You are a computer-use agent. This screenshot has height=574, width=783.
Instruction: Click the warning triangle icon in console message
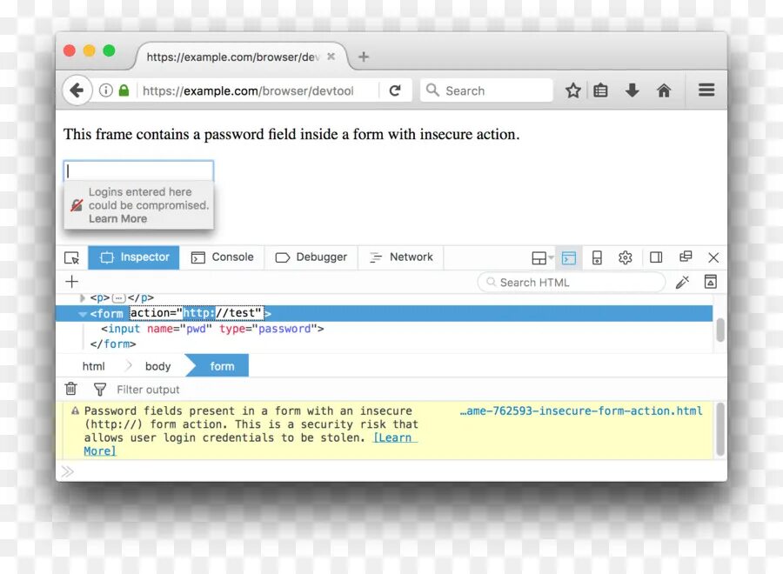pyautogui.click(x=75, y=410)
